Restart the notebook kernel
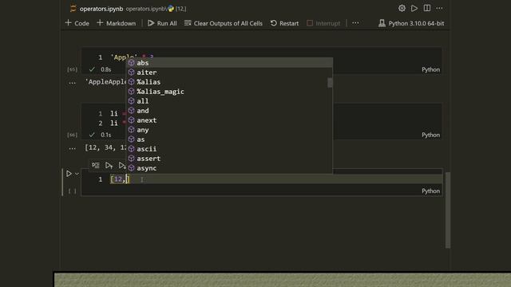Screen dimensions: 511x287 coord(284,23)
